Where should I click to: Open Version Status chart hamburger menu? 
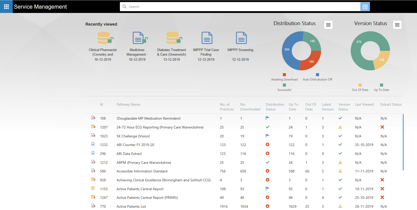[x=397, y=25]
